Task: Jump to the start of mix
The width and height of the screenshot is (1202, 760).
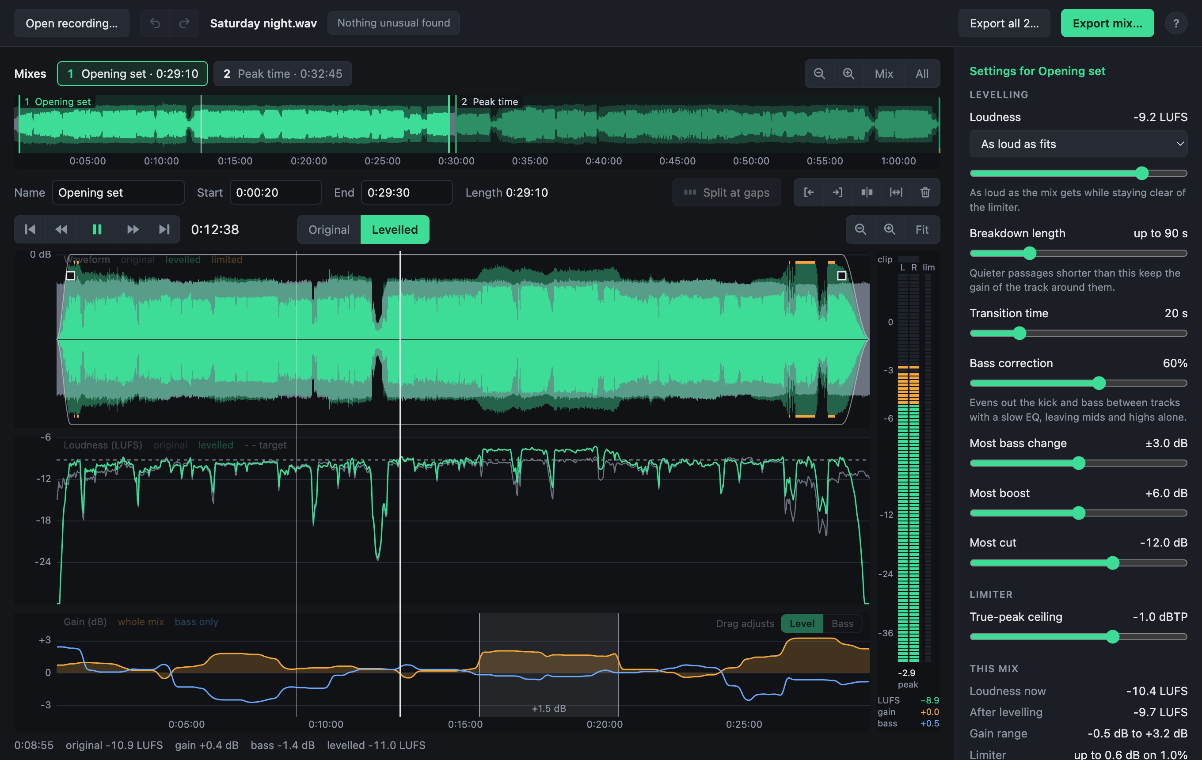Action: pos(30,230)
